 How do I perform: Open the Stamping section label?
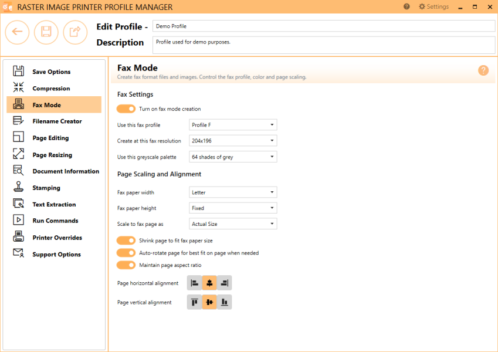click(x=46, y=188)
